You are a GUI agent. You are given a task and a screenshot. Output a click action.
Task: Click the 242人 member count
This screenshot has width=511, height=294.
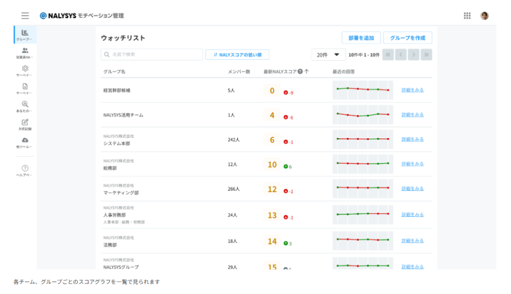(233, 139)
